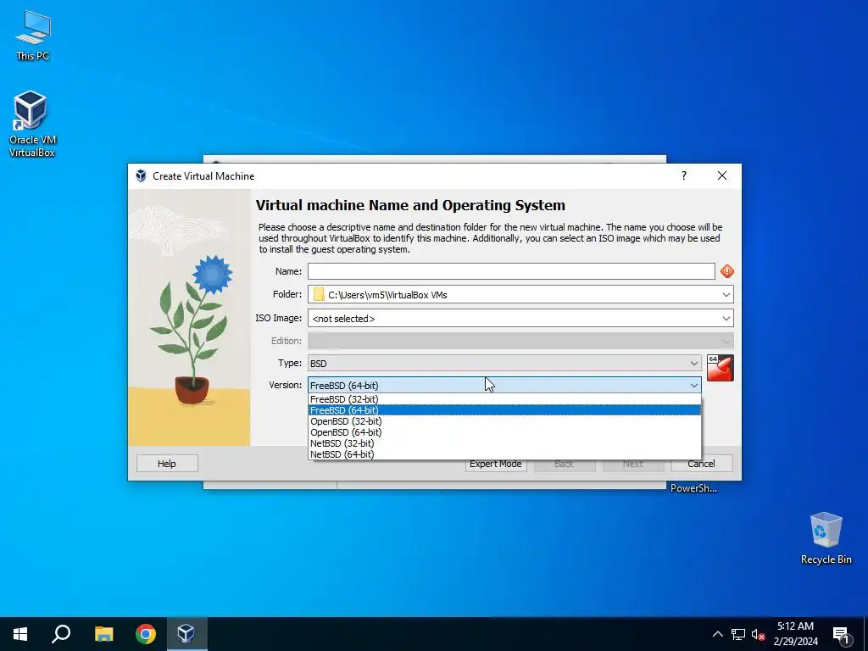Choose OpenBSD (32-bit) version

[504, 421]
